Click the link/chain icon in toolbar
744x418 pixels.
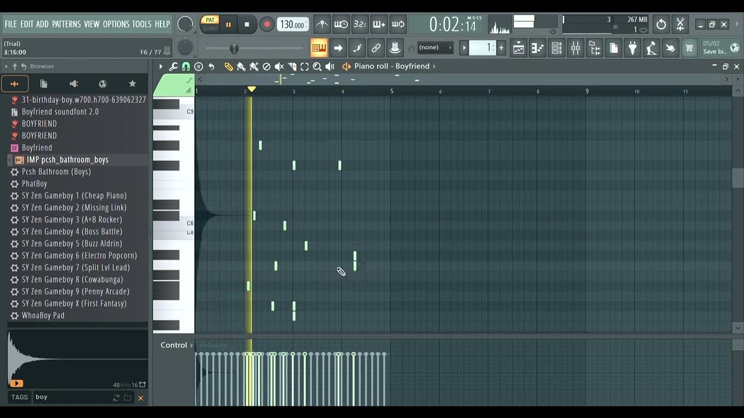[376, 48]
